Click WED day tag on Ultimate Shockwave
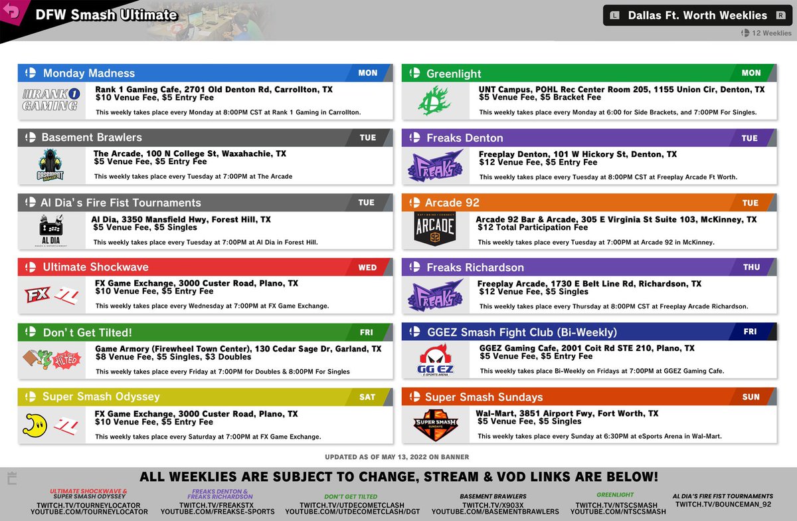This screenshot has width=797, height=521. [367, 267]
